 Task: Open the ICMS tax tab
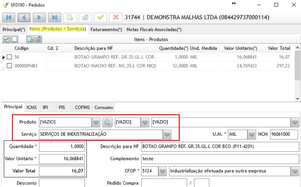pos(32,107)
